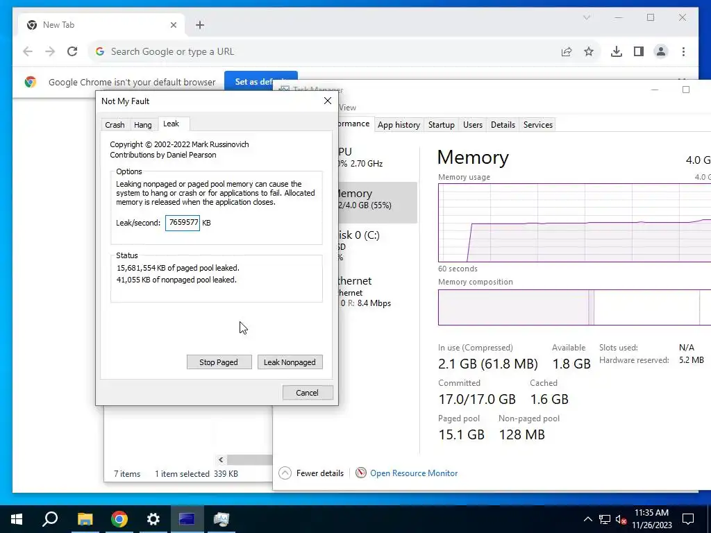Viewport: 711px width, 533px height.
Task: Switch to Task Manager taskbar icon
Action: point(221,519)
